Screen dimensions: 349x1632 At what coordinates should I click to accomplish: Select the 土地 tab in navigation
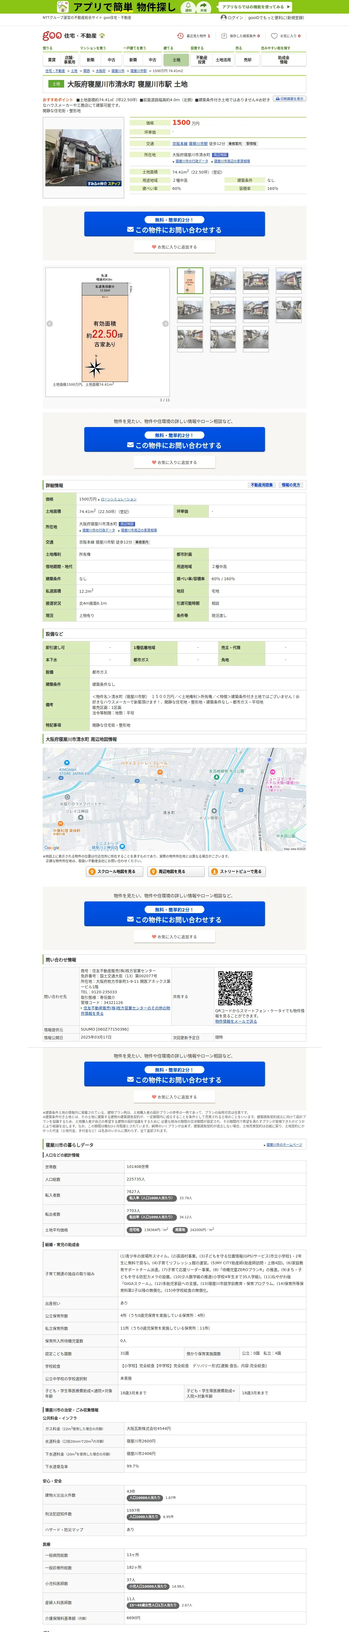click(176, 60)
